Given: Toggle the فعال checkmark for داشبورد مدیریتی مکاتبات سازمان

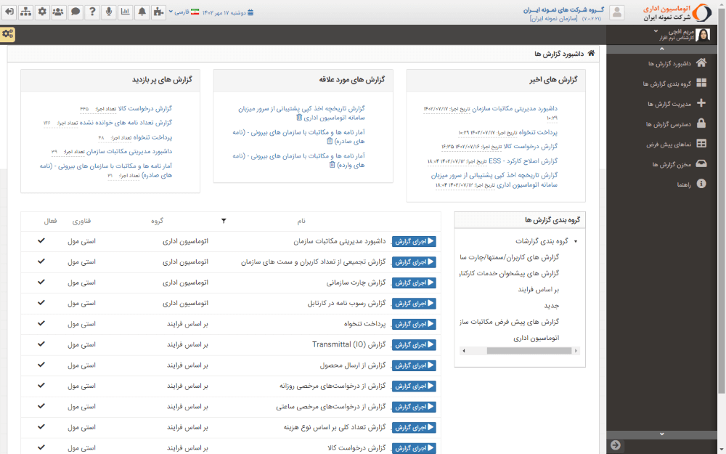Looking at the screenshot, I should click(41, 242).
